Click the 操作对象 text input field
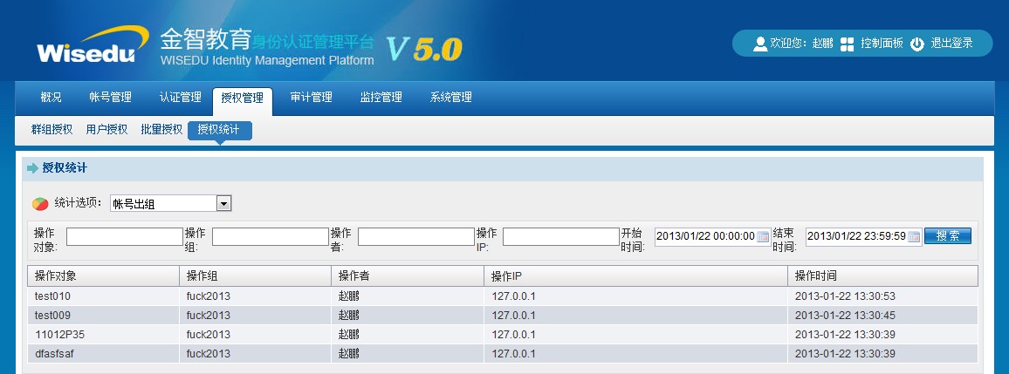The height and width of the screenshot is (374, 1009). [x=124, y=237]
